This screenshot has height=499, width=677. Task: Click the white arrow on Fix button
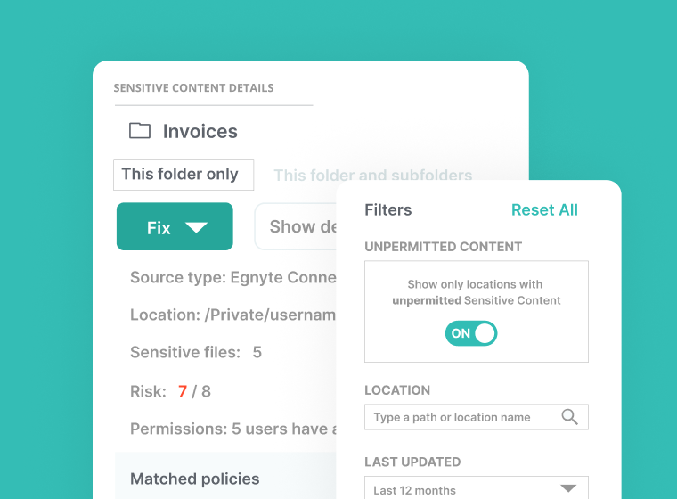(x=196, y=227)
